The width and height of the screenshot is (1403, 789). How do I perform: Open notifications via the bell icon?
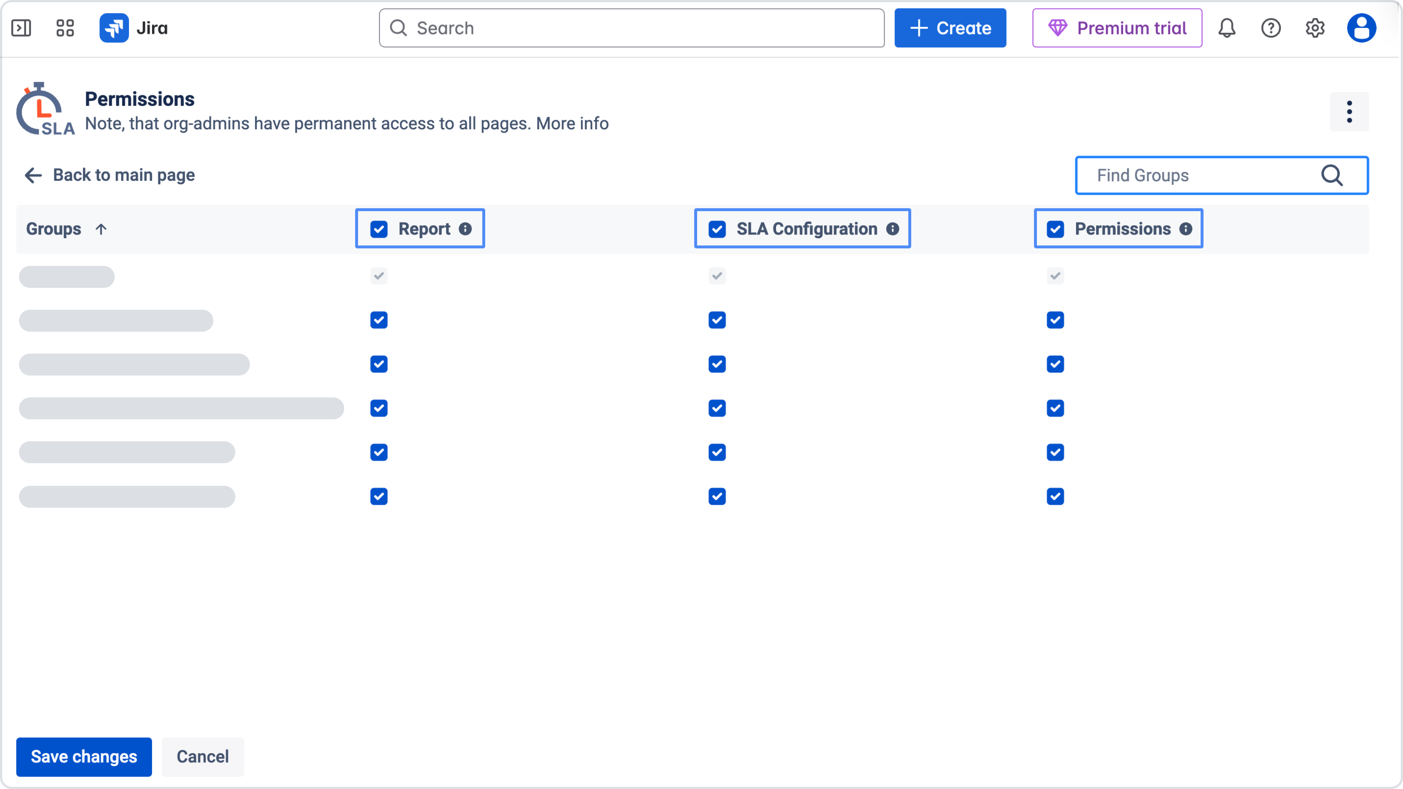click(1227, 28)
